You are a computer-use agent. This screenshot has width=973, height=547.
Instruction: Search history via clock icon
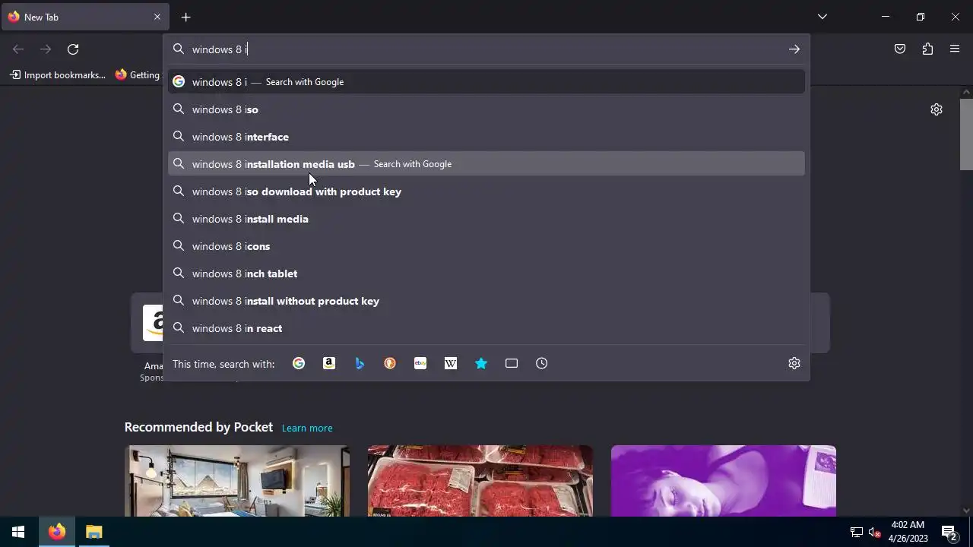542,363
